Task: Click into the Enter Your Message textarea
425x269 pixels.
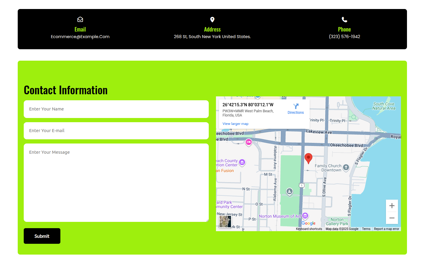Action: click(116, 183)
